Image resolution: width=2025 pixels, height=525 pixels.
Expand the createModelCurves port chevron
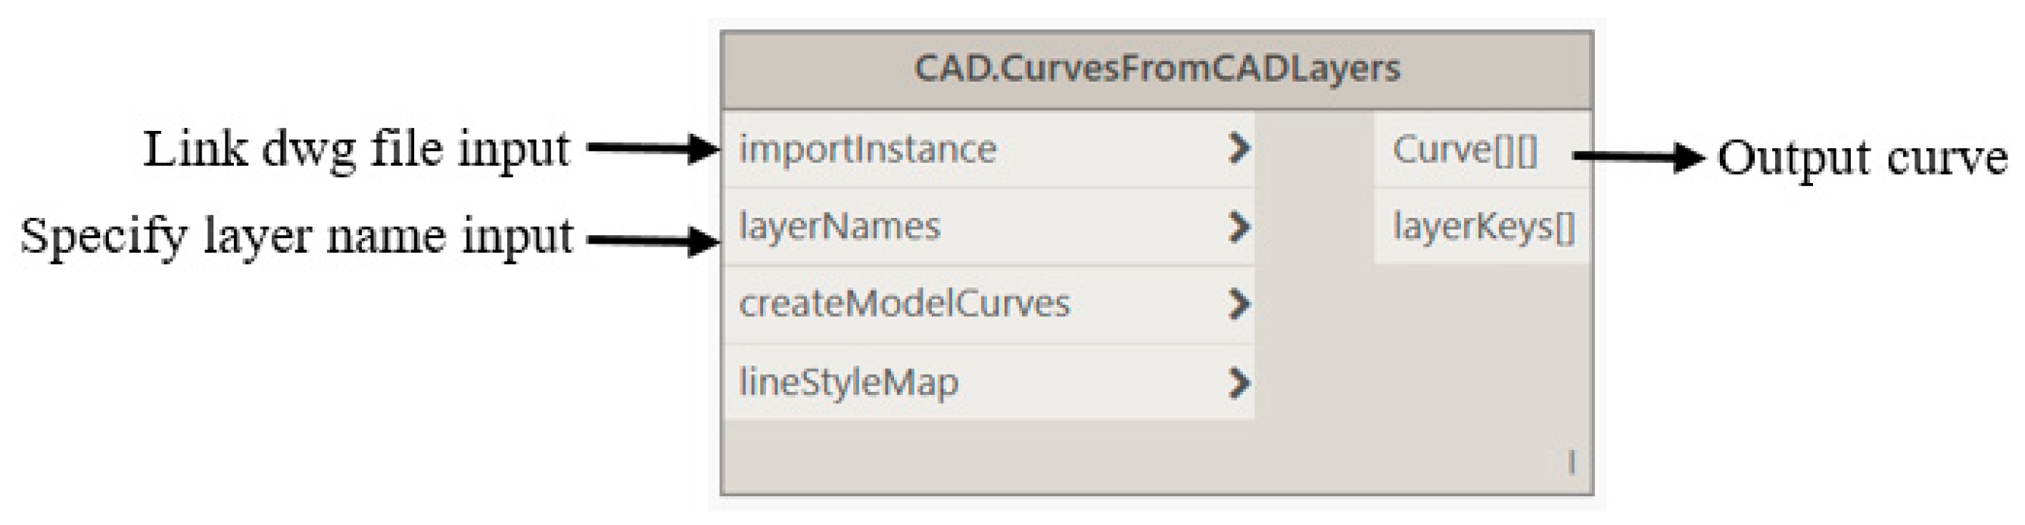point(1238,304)
